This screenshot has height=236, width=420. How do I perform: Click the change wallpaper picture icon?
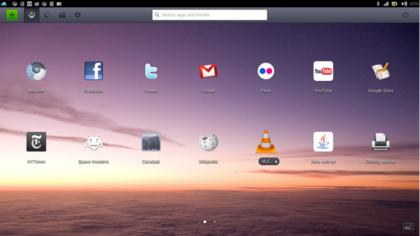[x=408, y=227]
